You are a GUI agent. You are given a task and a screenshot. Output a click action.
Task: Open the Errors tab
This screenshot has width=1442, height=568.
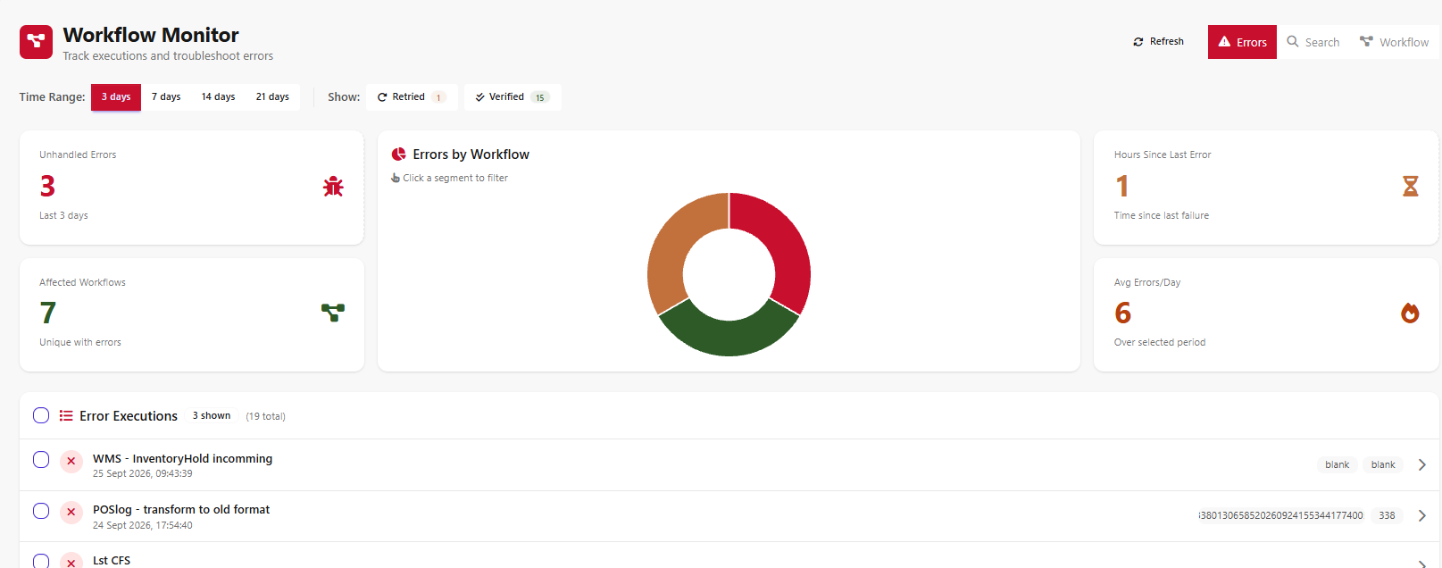coord(1242,42)
